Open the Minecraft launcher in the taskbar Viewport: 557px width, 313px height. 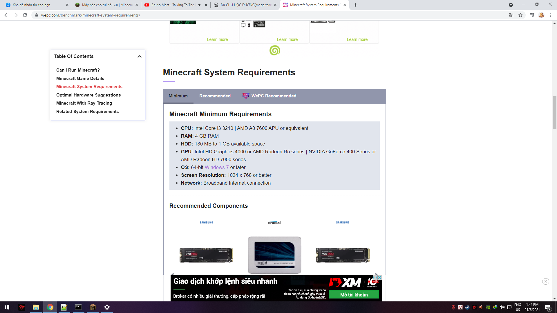[93, 307]
